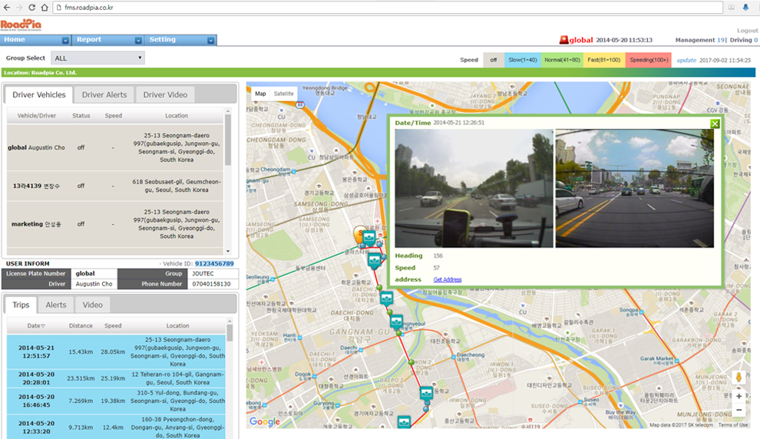Click the orange start marker on map

[x=359, y=234]
